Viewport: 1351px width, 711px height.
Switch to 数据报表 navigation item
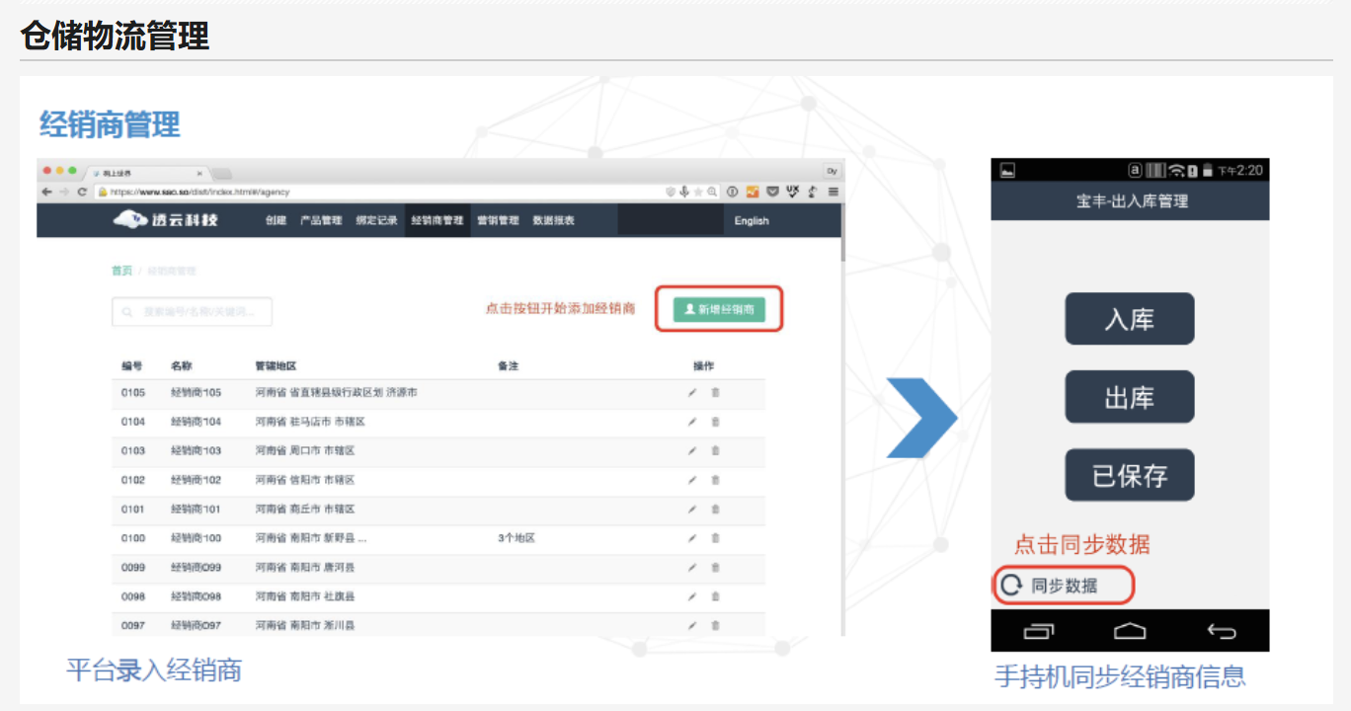(x=553, y=220)
